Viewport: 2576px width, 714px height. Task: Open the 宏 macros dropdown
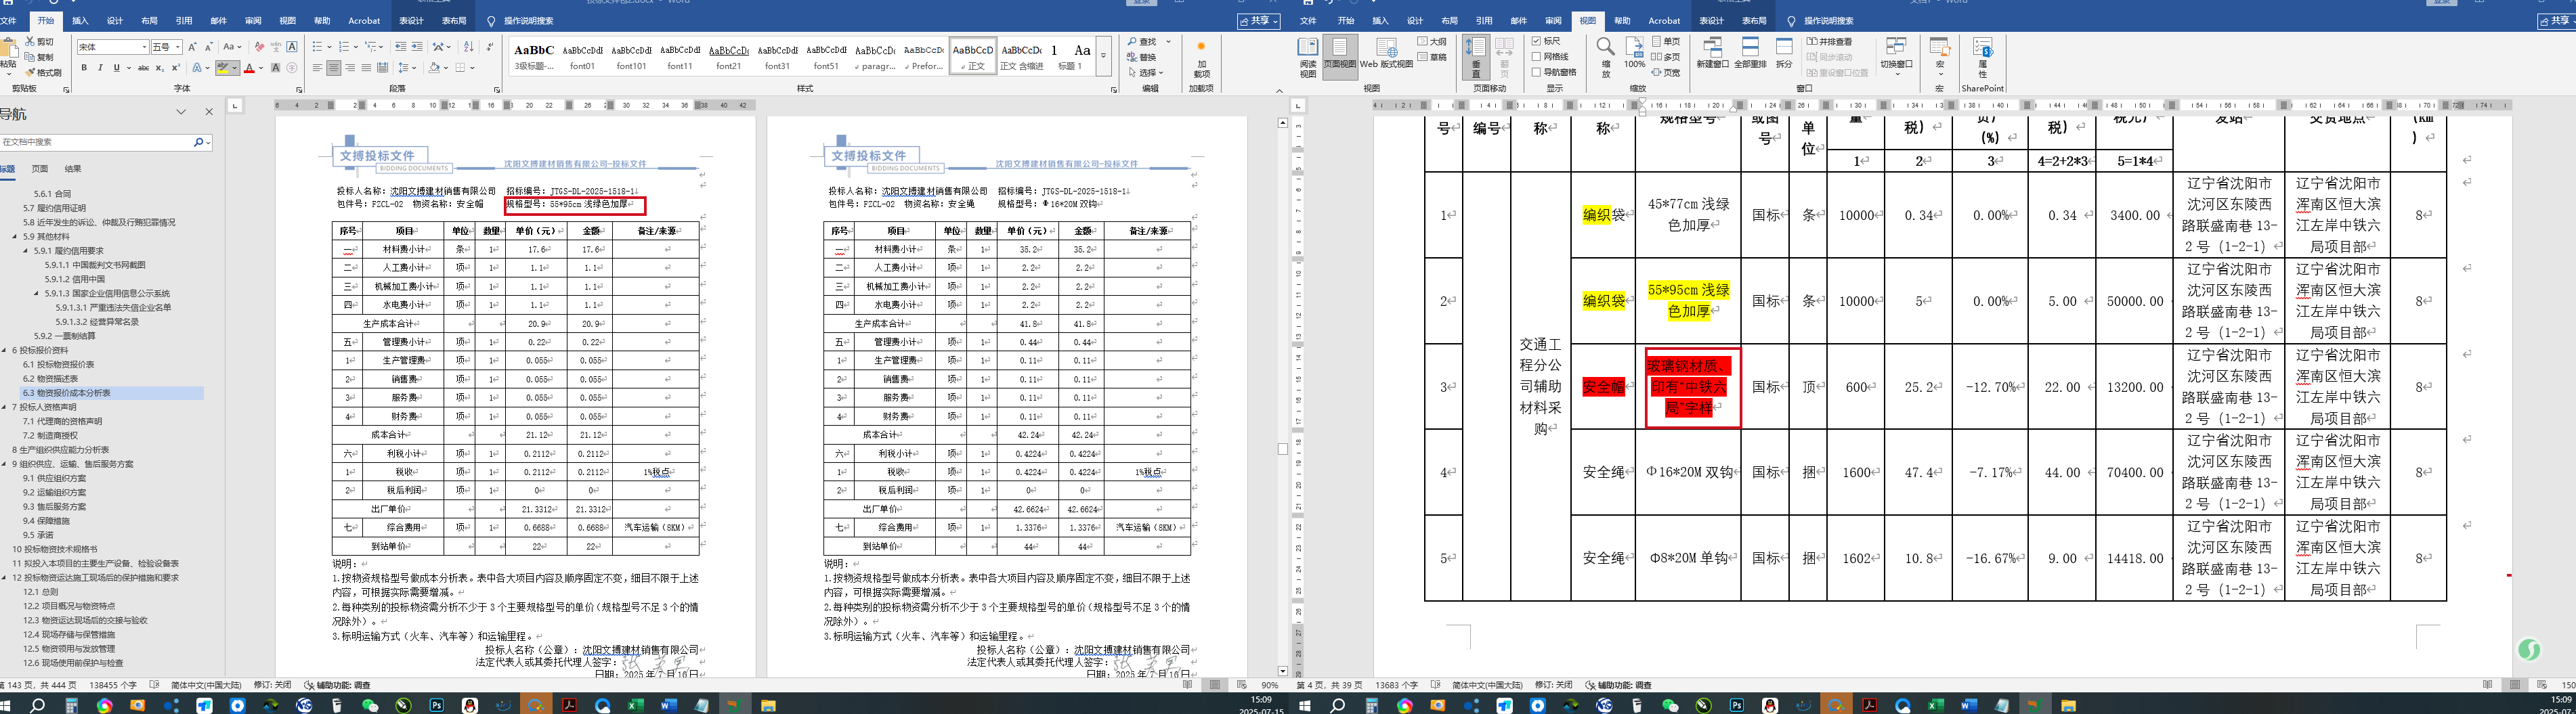(x=1940, y=57)
